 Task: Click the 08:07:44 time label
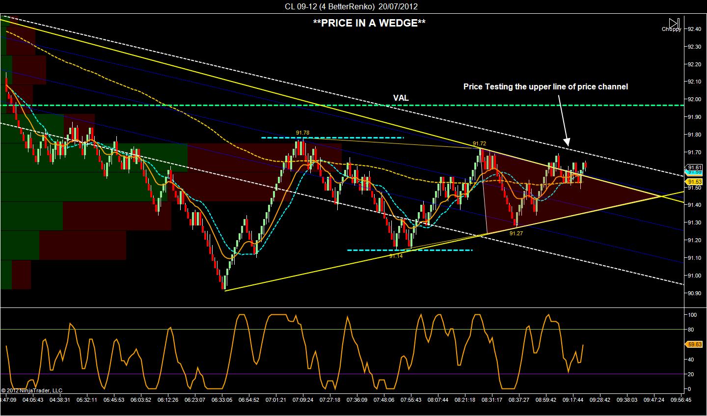click(x=438, y=400)
